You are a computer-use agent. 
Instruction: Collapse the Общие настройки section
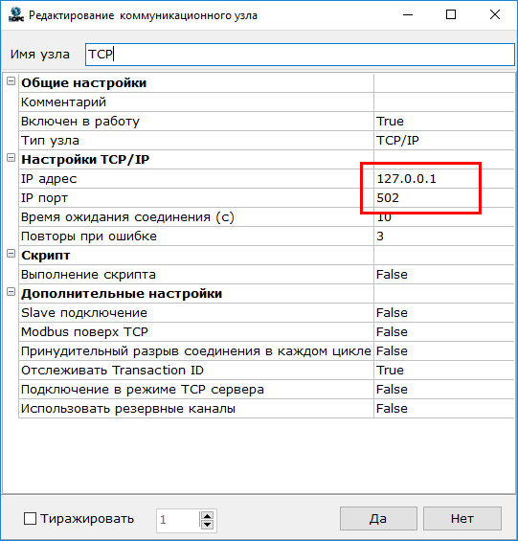(x=11, y=81)
